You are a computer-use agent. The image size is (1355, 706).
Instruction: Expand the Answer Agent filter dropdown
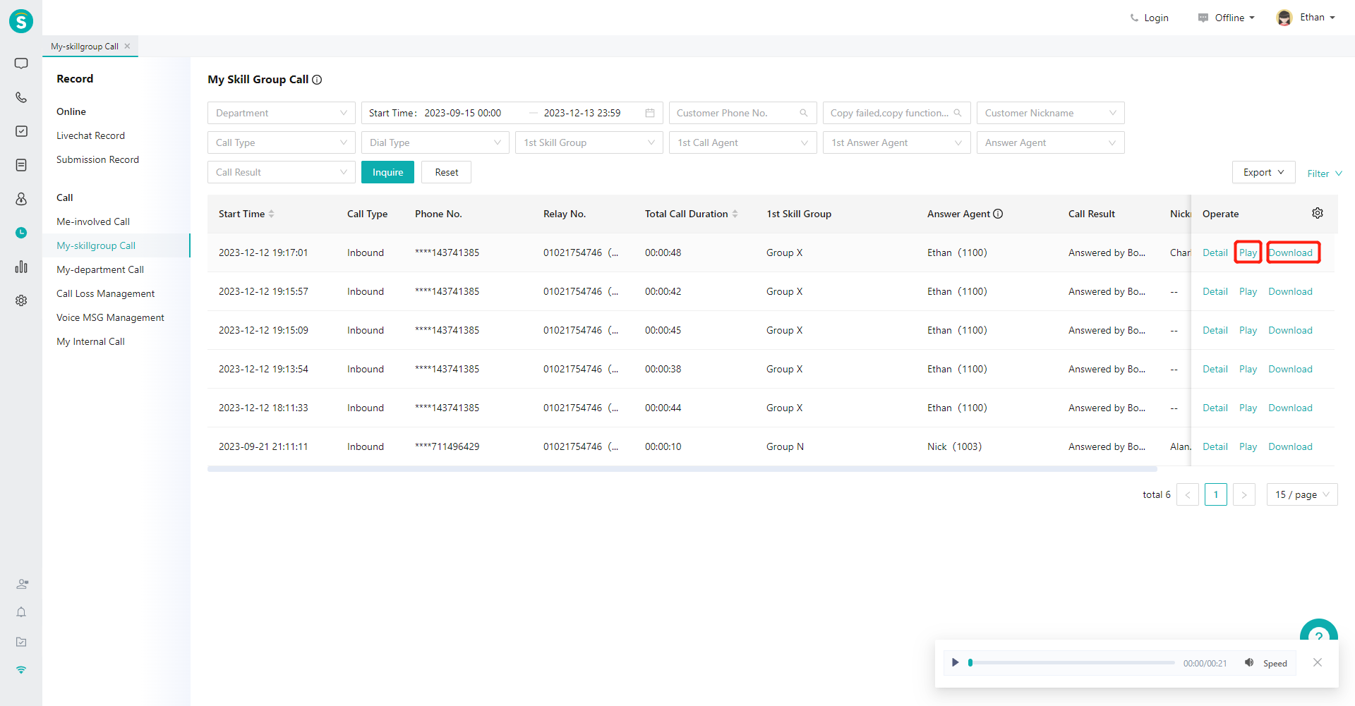pyautogui.click(x=1050, y=142)
